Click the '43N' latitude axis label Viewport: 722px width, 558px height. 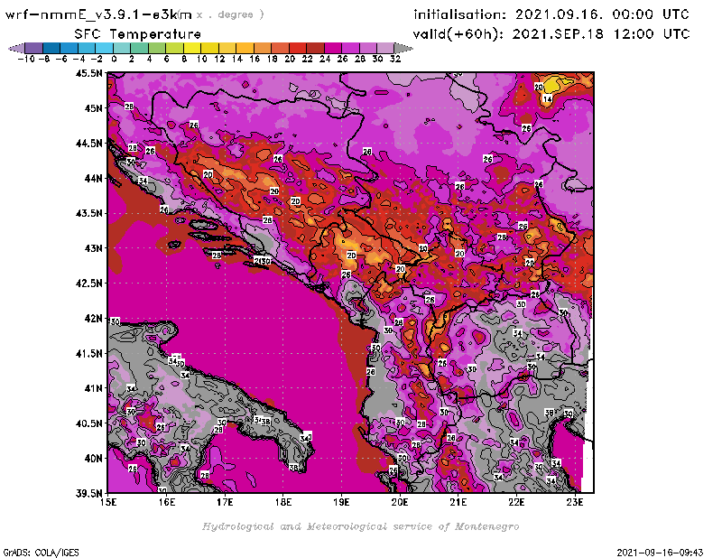[93, 248]
